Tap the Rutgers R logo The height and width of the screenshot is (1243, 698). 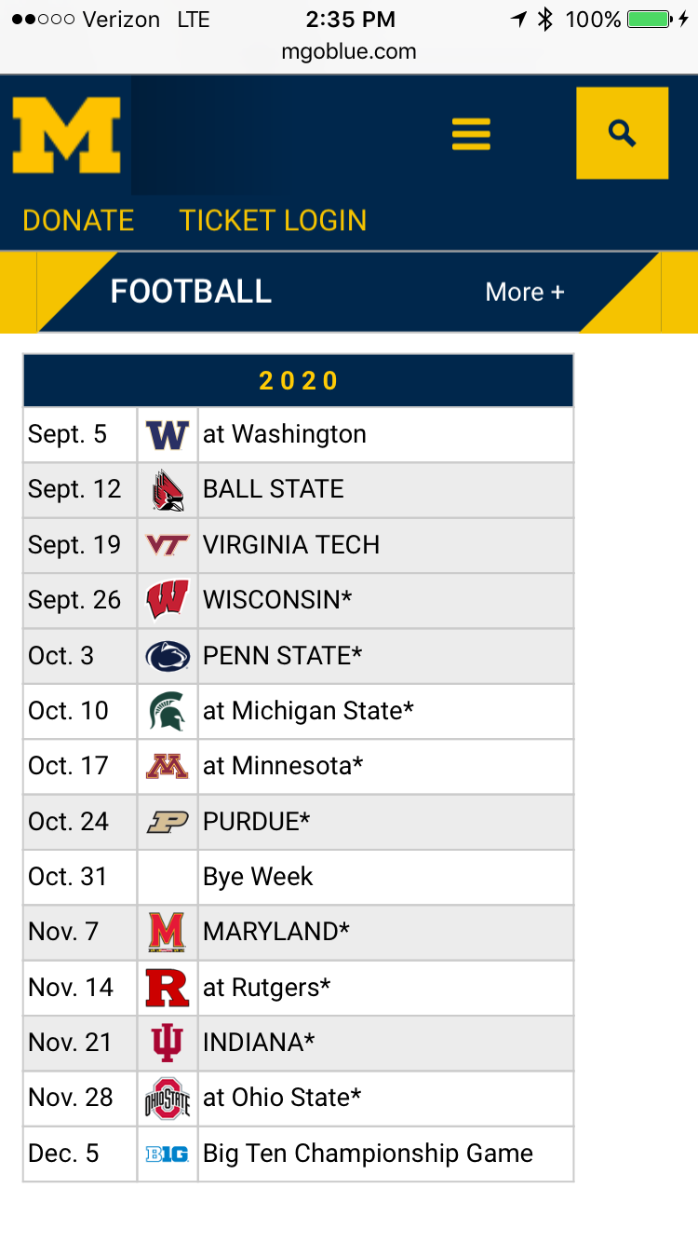coord(168,988)
